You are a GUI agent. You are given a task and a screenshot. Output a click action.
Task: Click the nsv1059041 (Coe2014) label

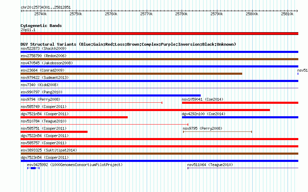click(202, 99)
